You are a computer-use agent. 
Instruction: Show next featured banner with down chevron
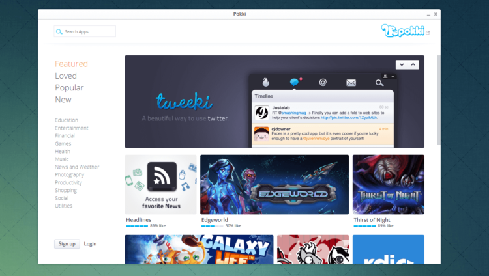402,65
